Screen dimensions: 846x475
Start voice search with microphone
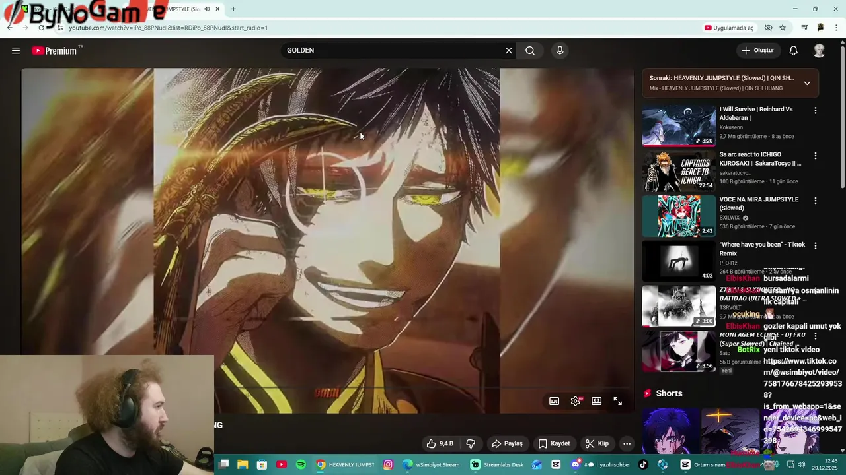point(560,51)
